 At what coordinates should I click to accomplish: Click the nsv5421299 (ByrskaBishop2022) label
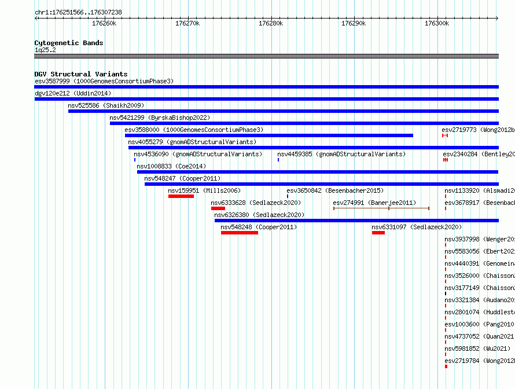(160, 118)
